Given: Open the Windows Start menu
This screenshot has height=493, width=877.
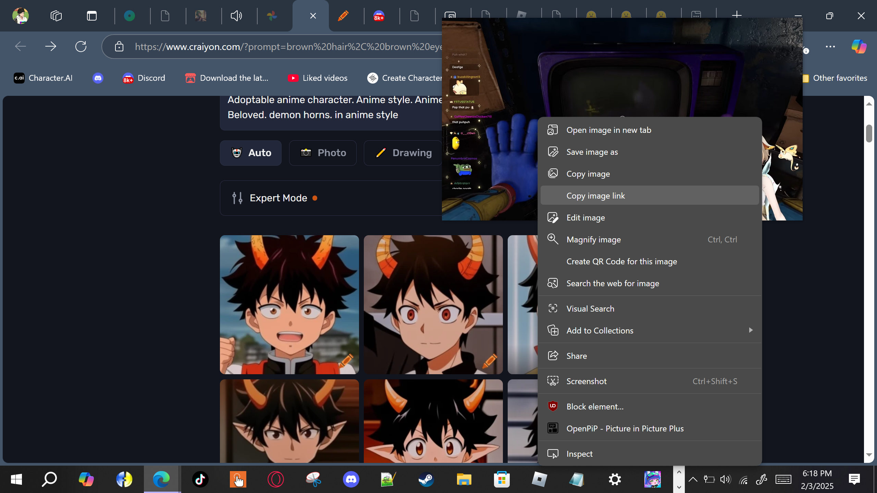Looking at the screenshot, I should click(16, 479).
